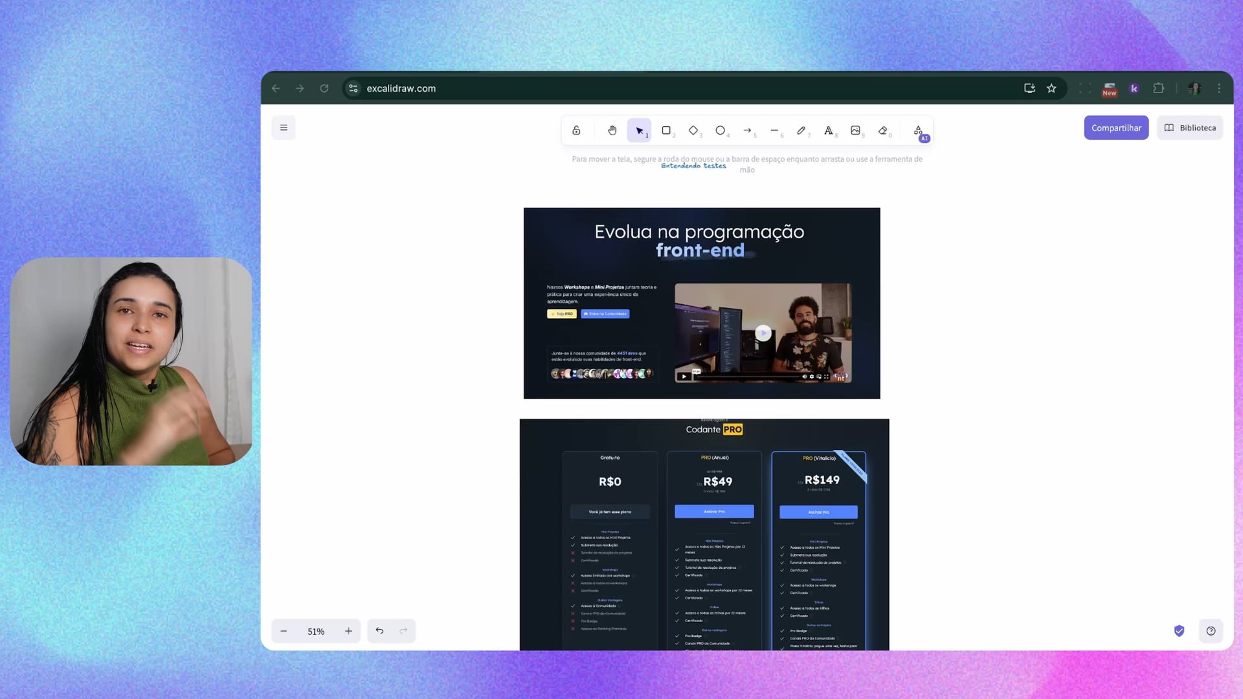Screen dimensions: 1243x699
Task: Select the Eraser tool
Action: [x=882, y=130]
